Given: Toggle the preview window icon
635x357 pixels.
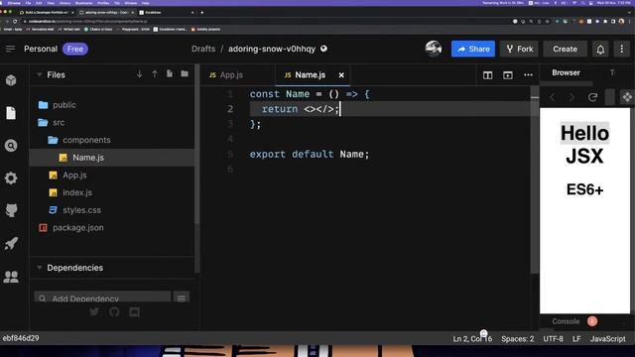Looking at the screenshot, I should tap(508, 75).
